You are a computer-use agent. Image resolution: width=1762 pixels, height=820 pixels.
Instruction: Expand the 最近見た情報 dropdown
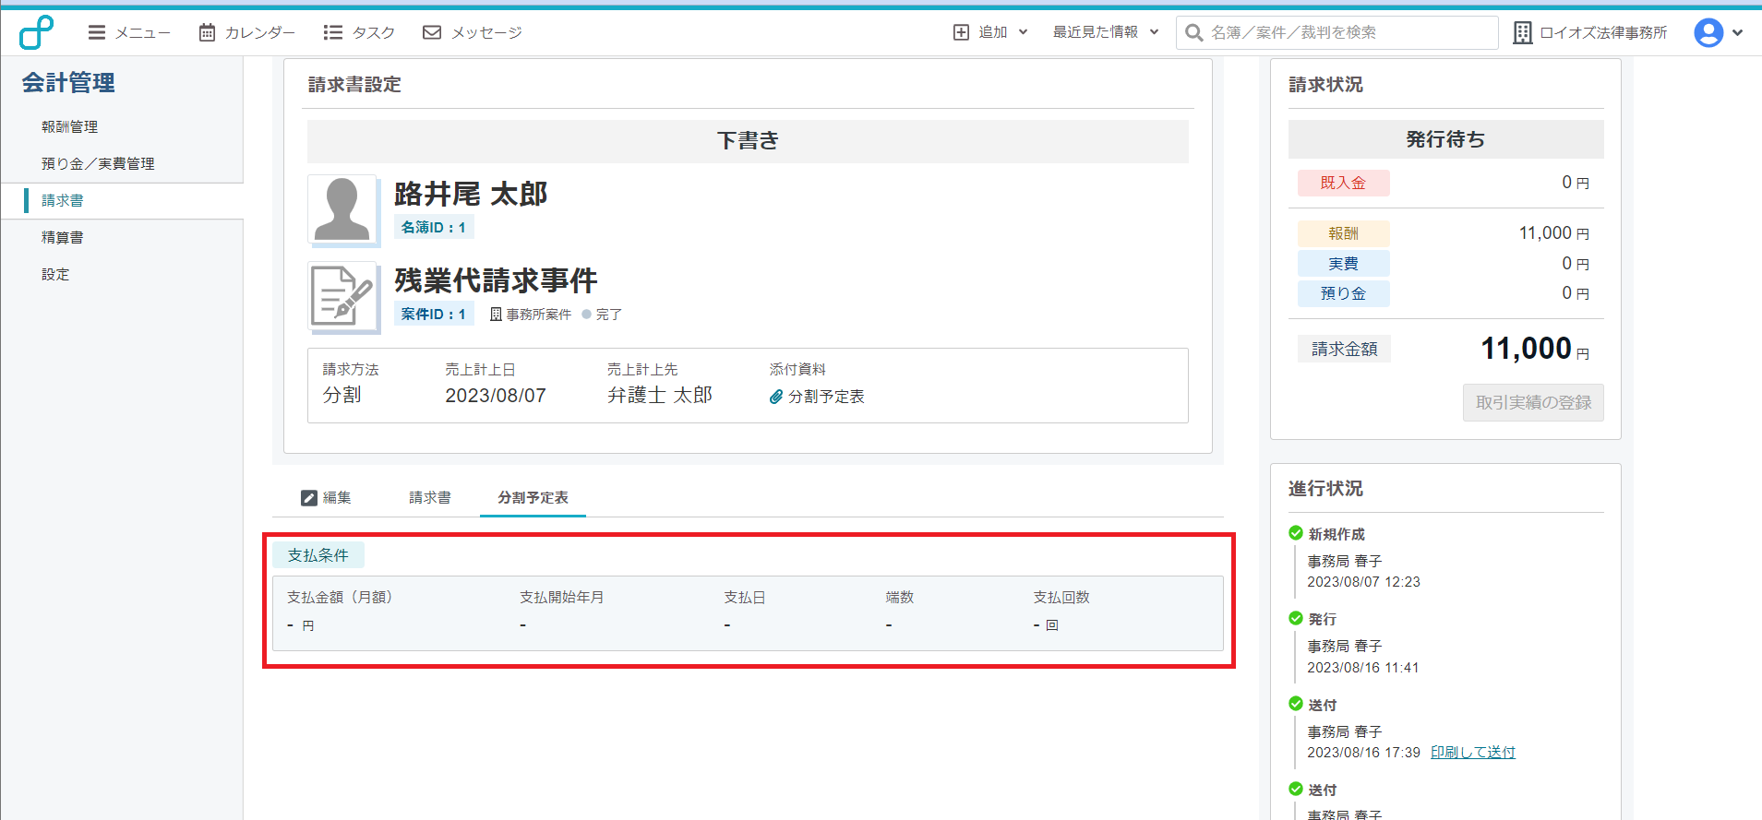point(1153,32)
